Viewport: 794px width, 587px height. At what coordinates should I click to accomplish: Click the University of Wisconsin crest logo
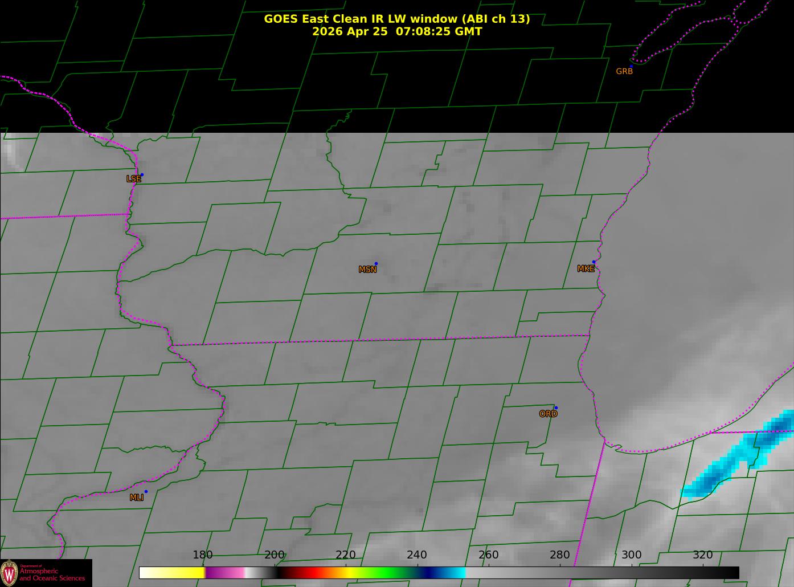pyautogui.click(x=9, y=573)
